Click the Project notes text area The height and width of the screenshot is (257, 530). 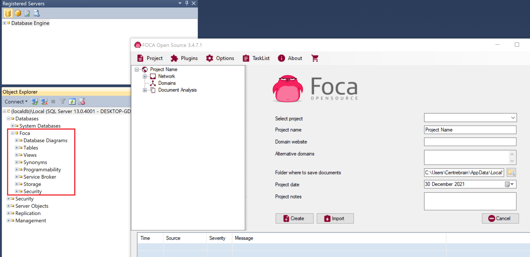[470, 201]
